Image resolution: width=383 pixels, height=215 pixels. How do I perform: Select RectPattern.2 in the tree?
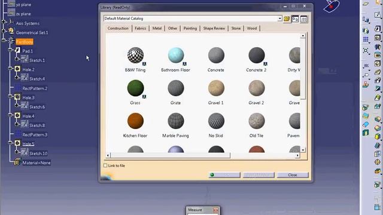click(35, 88)
